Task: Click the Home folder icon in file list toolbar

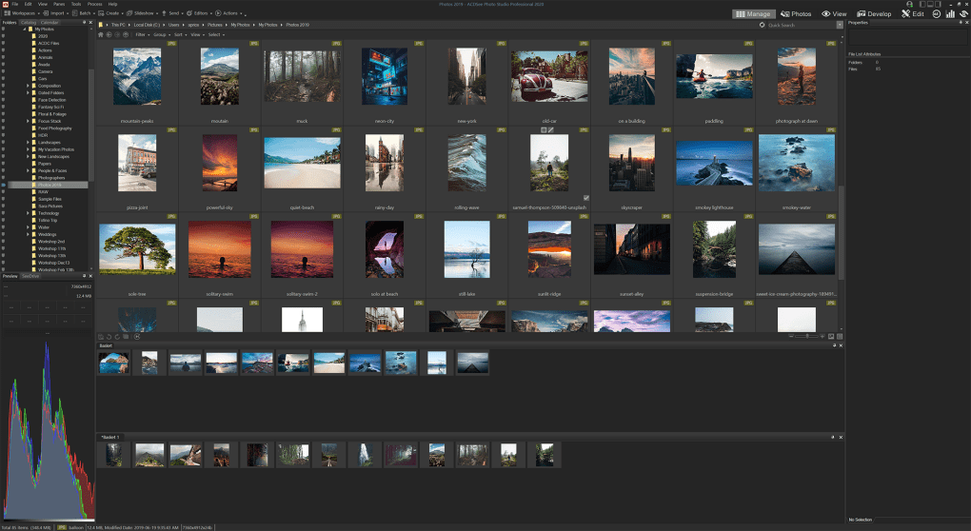Action: [101, 34]
